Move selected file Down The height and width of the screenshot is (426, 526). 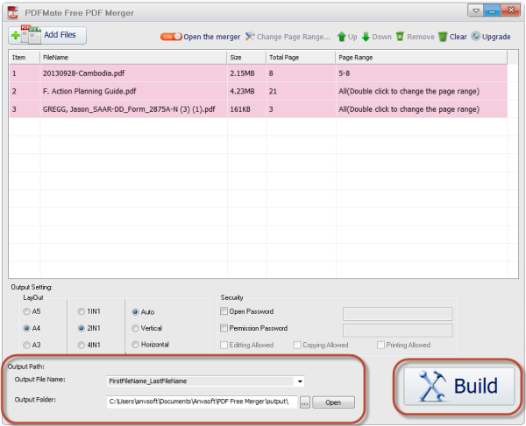coord(377,37)
